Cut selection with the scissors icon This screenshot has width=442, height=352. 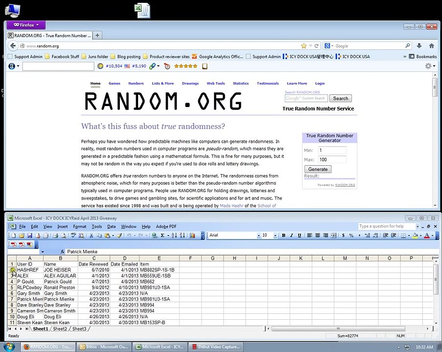91,236
